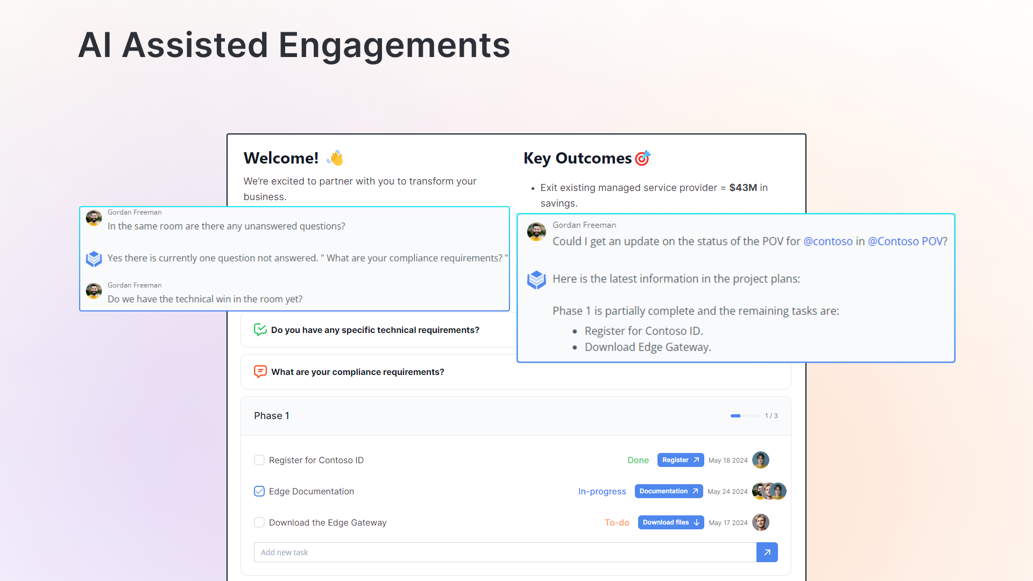1033x581 pixels.
Task: Click the AI assistant cube icon in left chat
Action: 94,259
